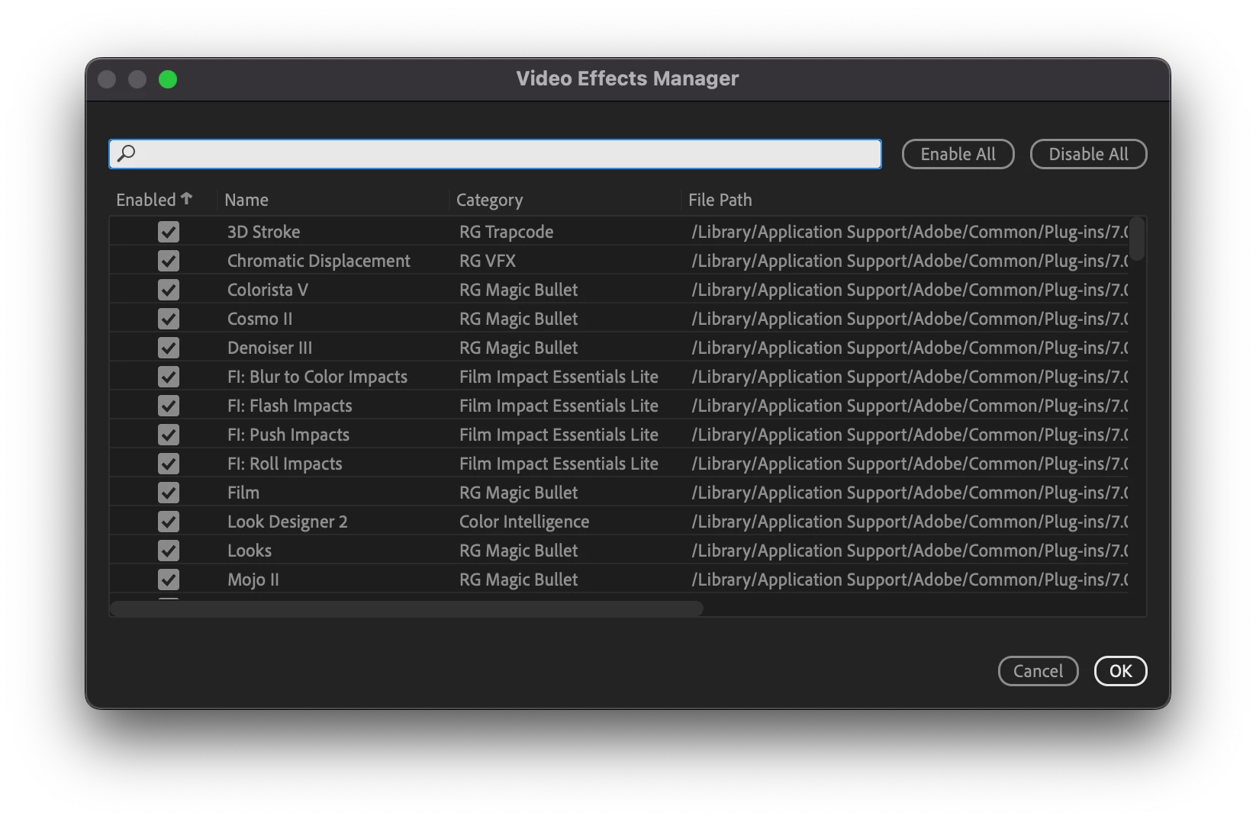This screenshot has width=1256, height=822.
Task: Select the FI: Flash Impacts name
Action: (289, 406)
